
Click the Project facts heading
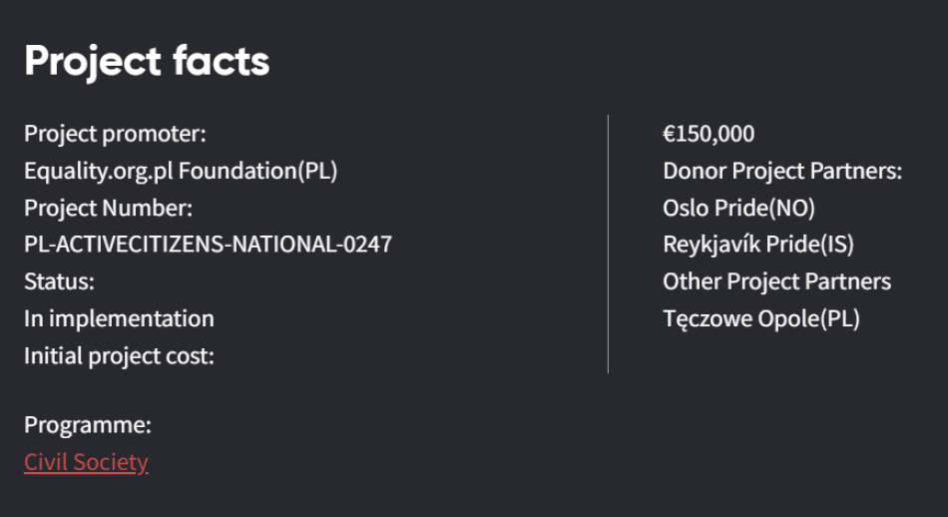click(147, 61)
